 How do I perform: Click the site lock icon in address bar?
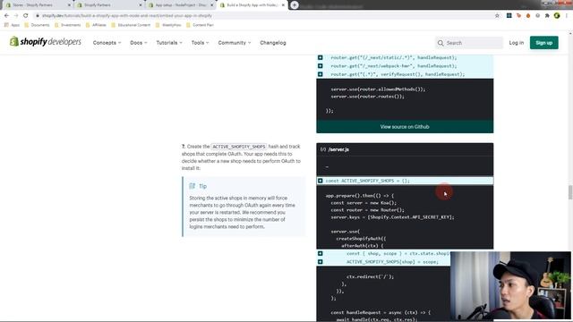(38, 16)
